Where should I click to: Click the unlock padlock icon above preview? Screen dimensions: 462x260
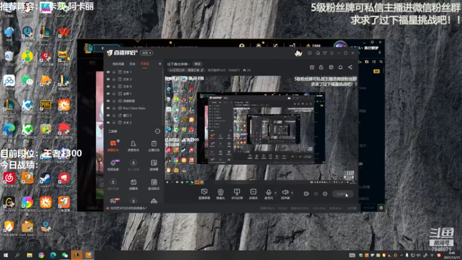click(321, 67)
